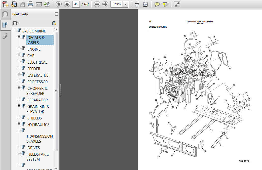Screen dimensions: 262x170
Task: Toggle read mode full view
Action: click(x=177, y=4)
